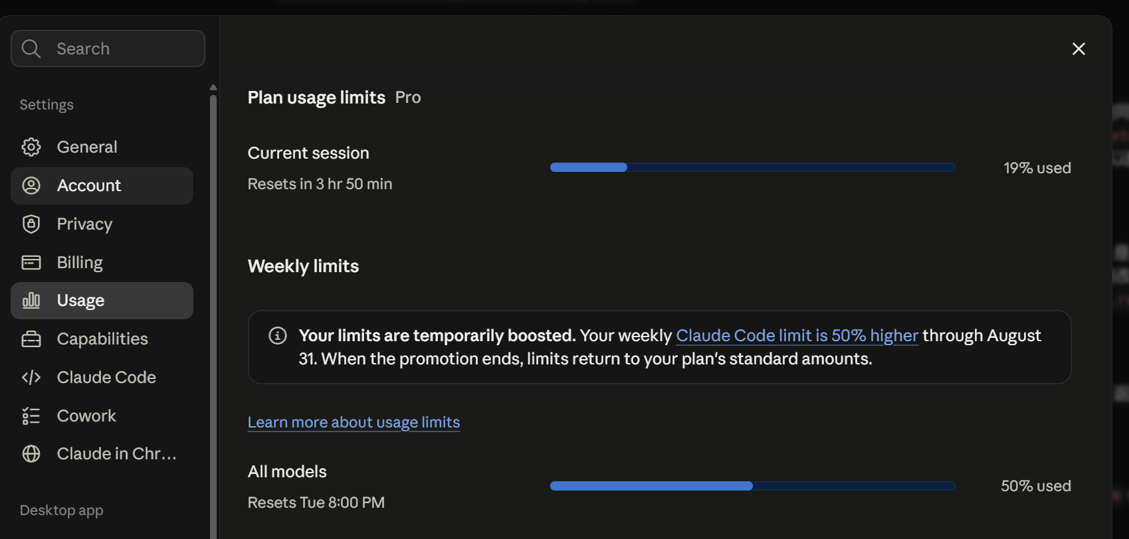1129x539 pixels.
Task: Click the info icon in boost notice
Action: [278, 335]
